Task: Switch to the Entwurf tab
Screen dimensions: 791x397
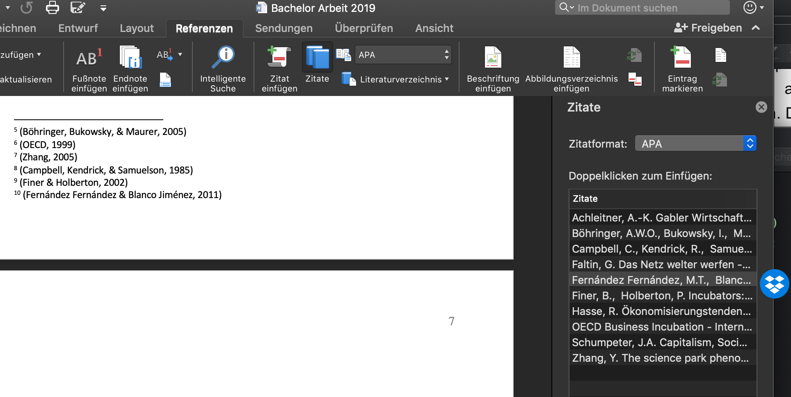Action: pyautogui.click(x=78, y=28)
